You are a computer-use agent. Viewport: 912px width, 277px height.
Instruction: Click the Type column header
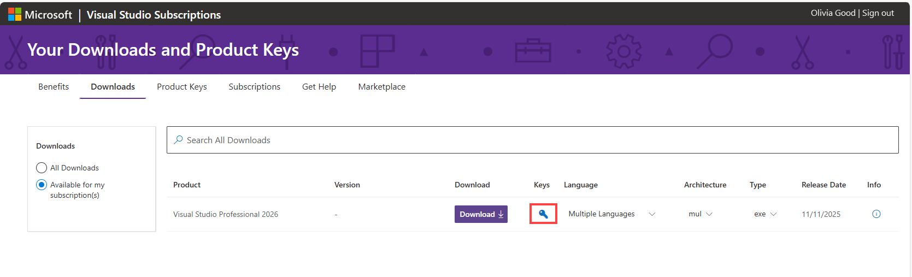758,185
